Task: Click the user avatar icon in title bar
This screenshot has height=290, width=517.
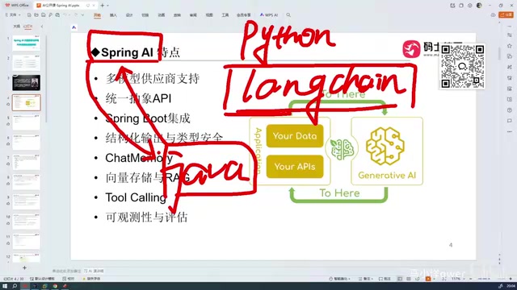Action: [479, 6]
